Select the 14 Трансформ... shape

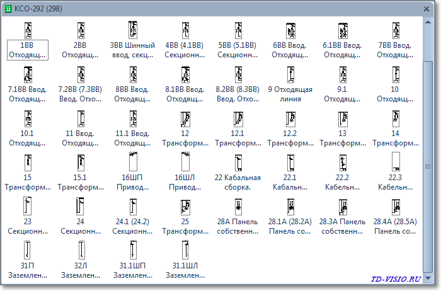(x=396, y=128)
